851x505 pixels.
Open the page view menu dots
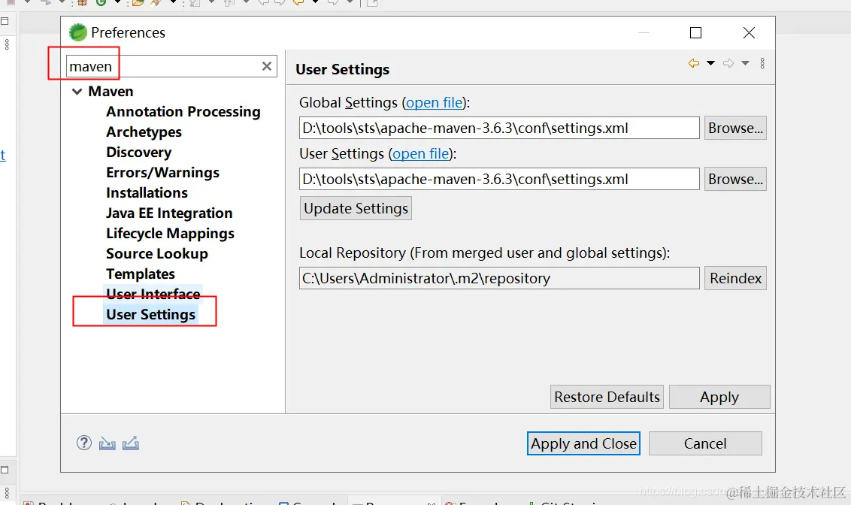[762, 63]
